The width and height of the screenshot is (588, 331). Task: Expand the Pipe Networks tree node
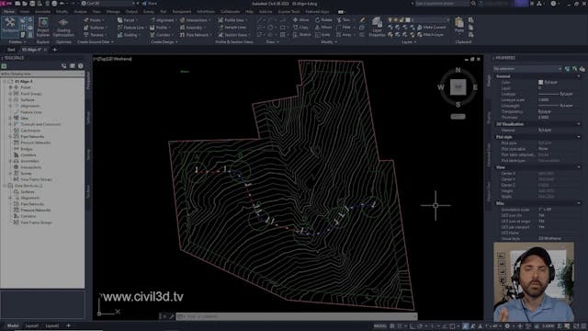(x=10, y=137)
